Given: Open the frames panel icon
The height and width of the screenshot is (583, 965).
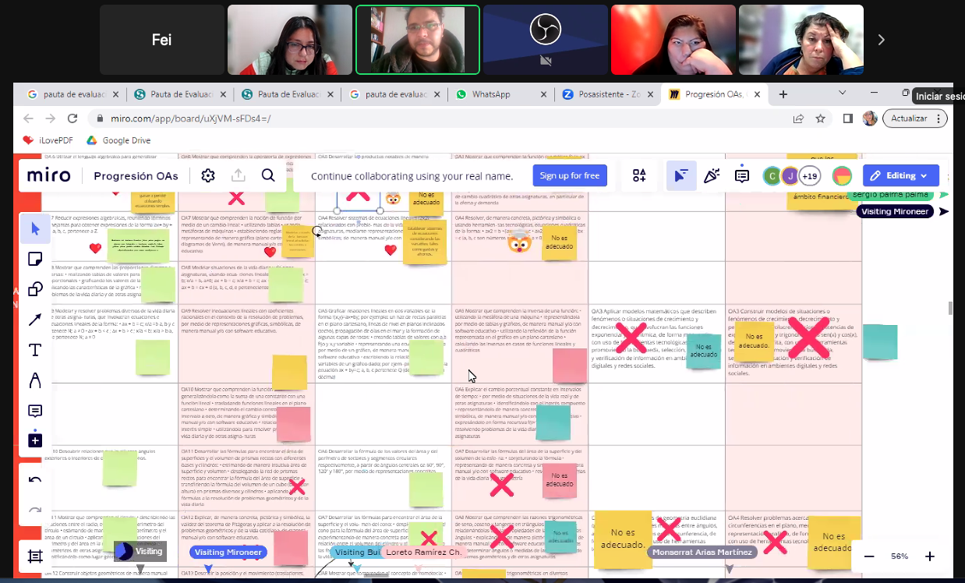Looking at the screenshot, I should (35, 556).
